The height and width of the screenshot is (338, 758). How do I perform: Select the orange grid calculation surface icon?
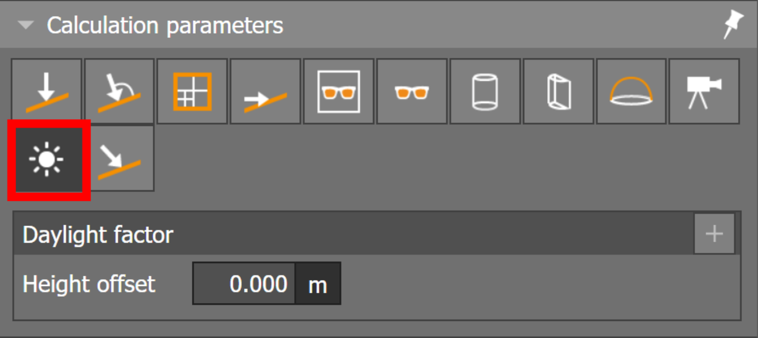pyautogui.click(x=193, y=91)
